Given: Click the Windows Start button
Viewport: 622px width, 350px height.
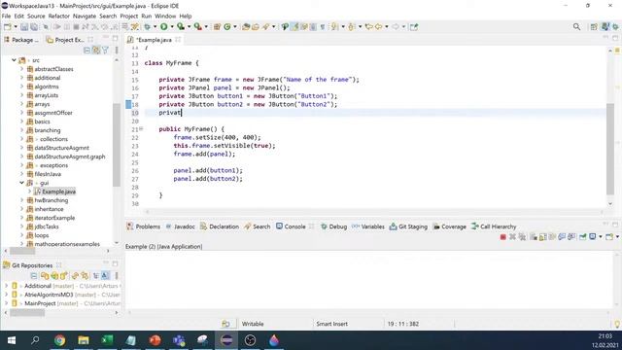Looking at the screenshot, I should (12, 340).
